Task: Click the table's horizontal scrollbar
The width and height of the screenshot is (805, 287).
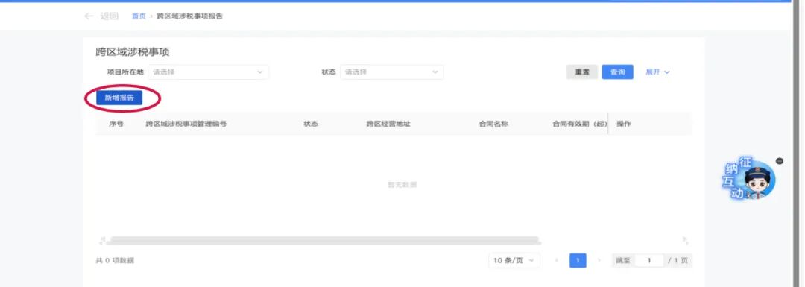Action: click(324, 240)
